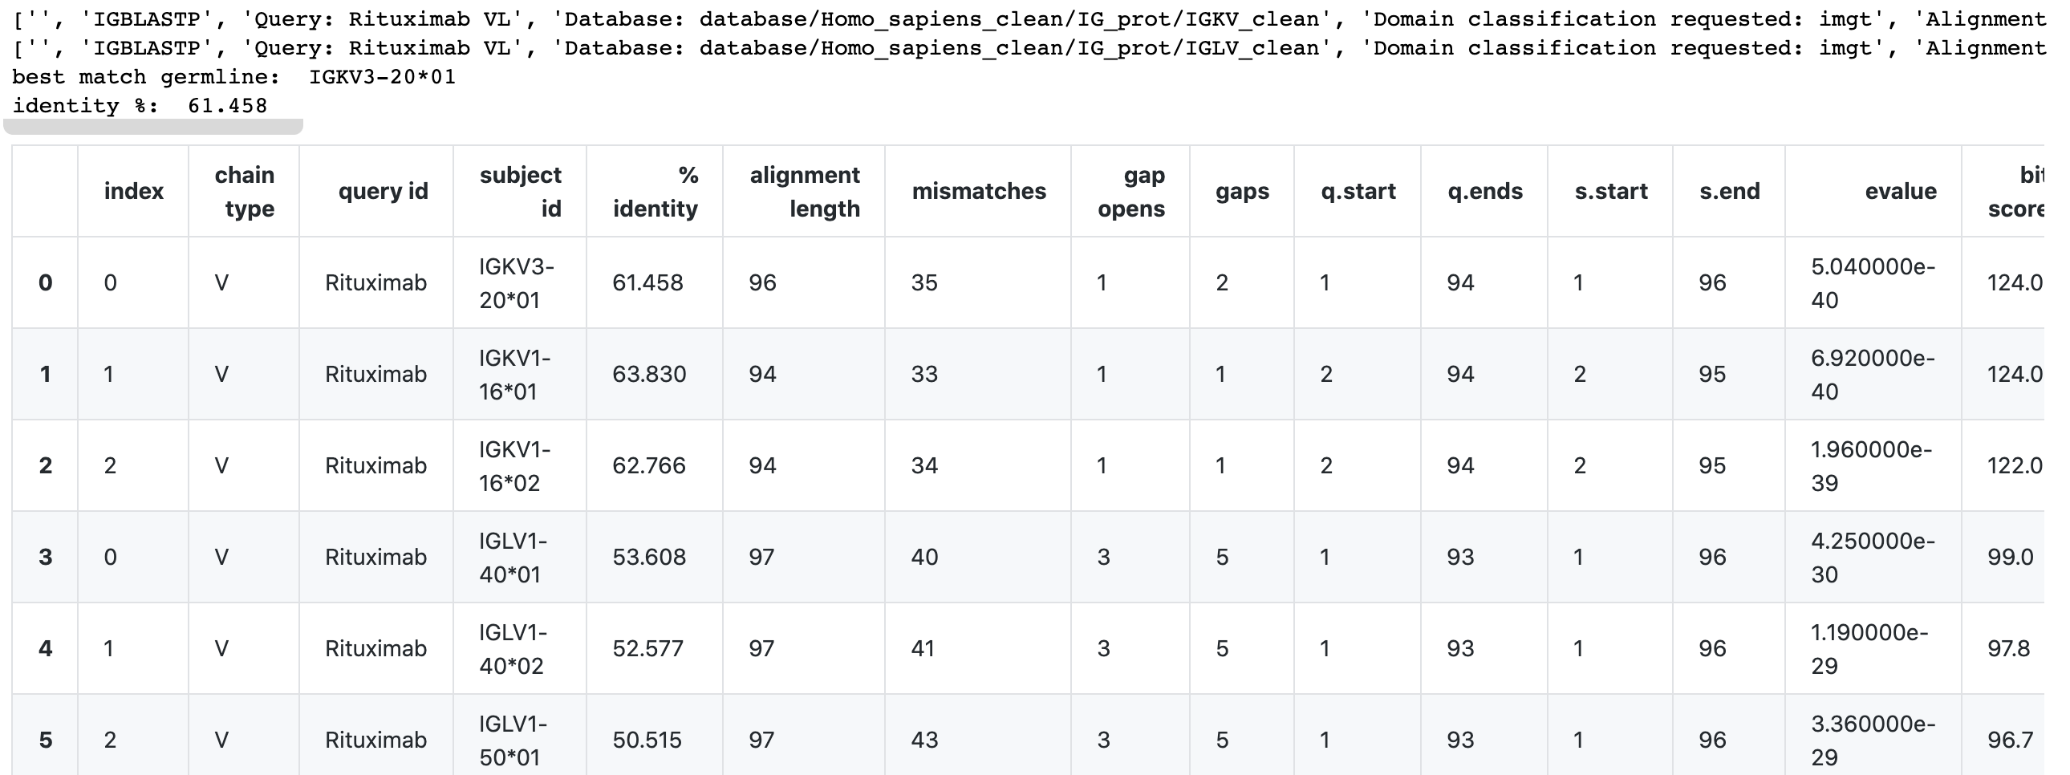Click 'best match germline: IGKV3-20*01' output line

pyautogui.click(x=233, y=77)
